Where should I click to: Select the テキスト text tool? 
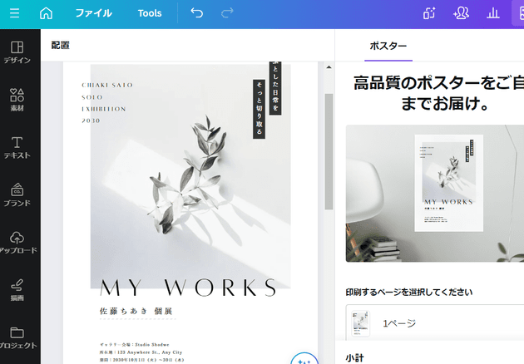pos(17,147)
